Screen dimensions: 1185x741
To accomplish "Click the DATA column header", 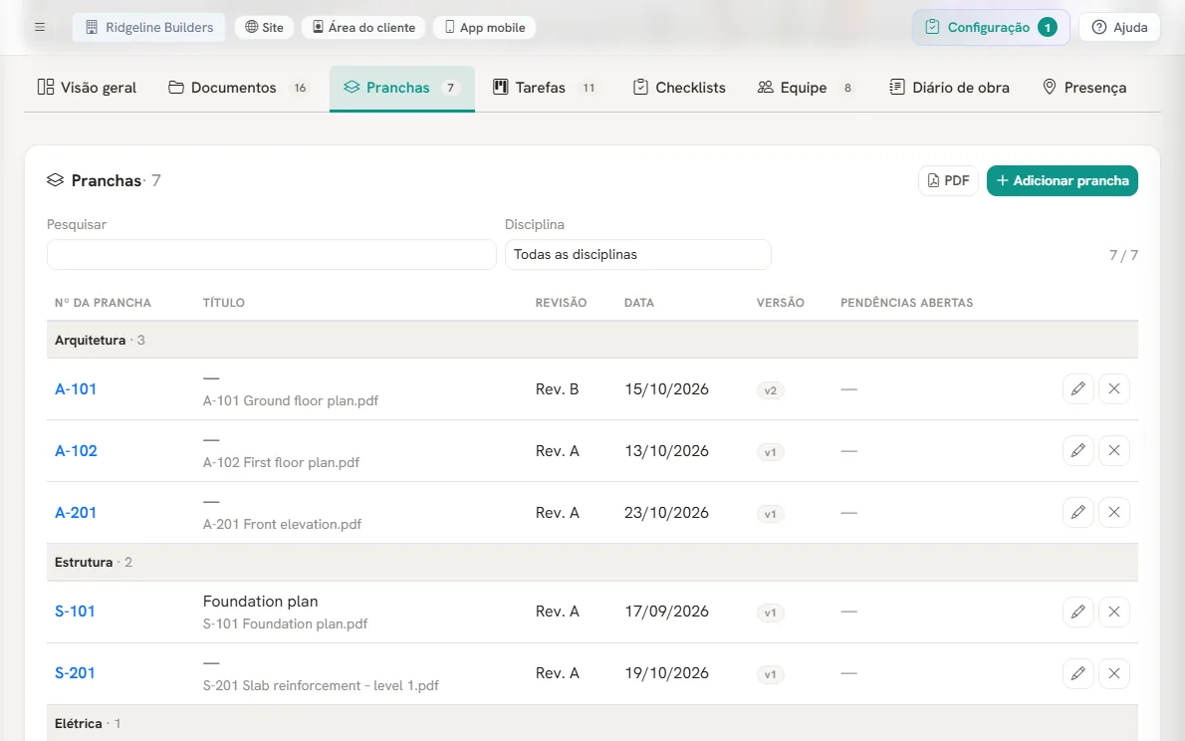I will [x=639, y=303].
